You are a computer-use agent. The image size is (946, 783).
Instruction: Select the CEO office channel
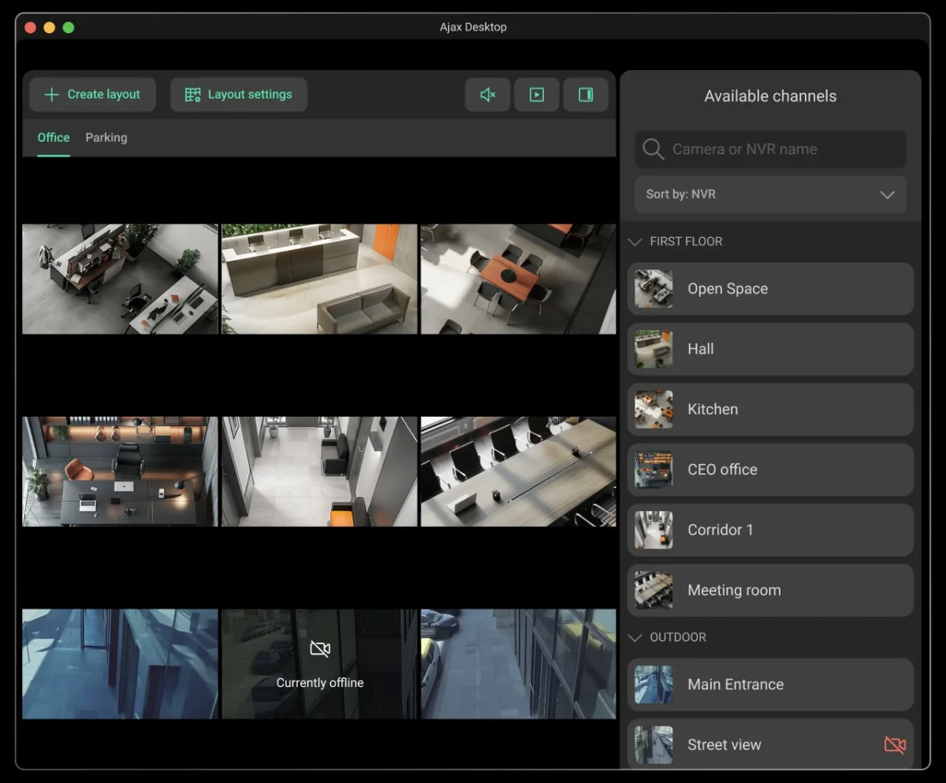[x=770, y=469]
